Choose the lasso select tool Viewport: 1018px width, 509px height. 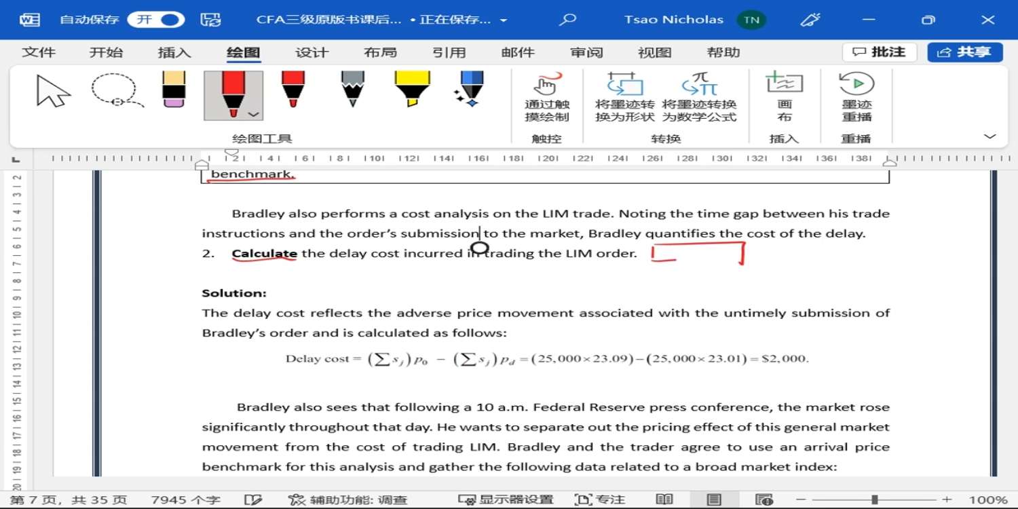coord(117,90)
